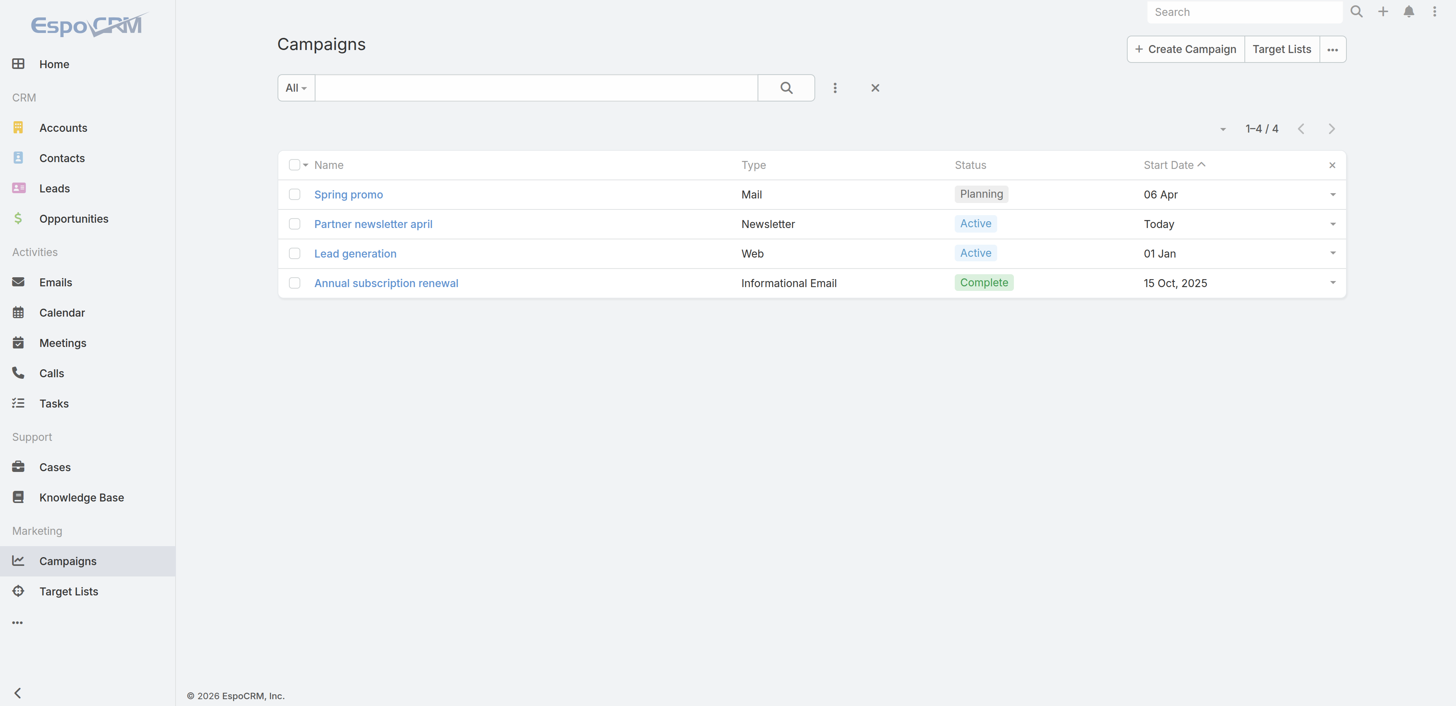Open the dropdown beside the 1–4 / 4 counter
The width and height of the screenshot is (1456, 706).
pos(1222,129)
